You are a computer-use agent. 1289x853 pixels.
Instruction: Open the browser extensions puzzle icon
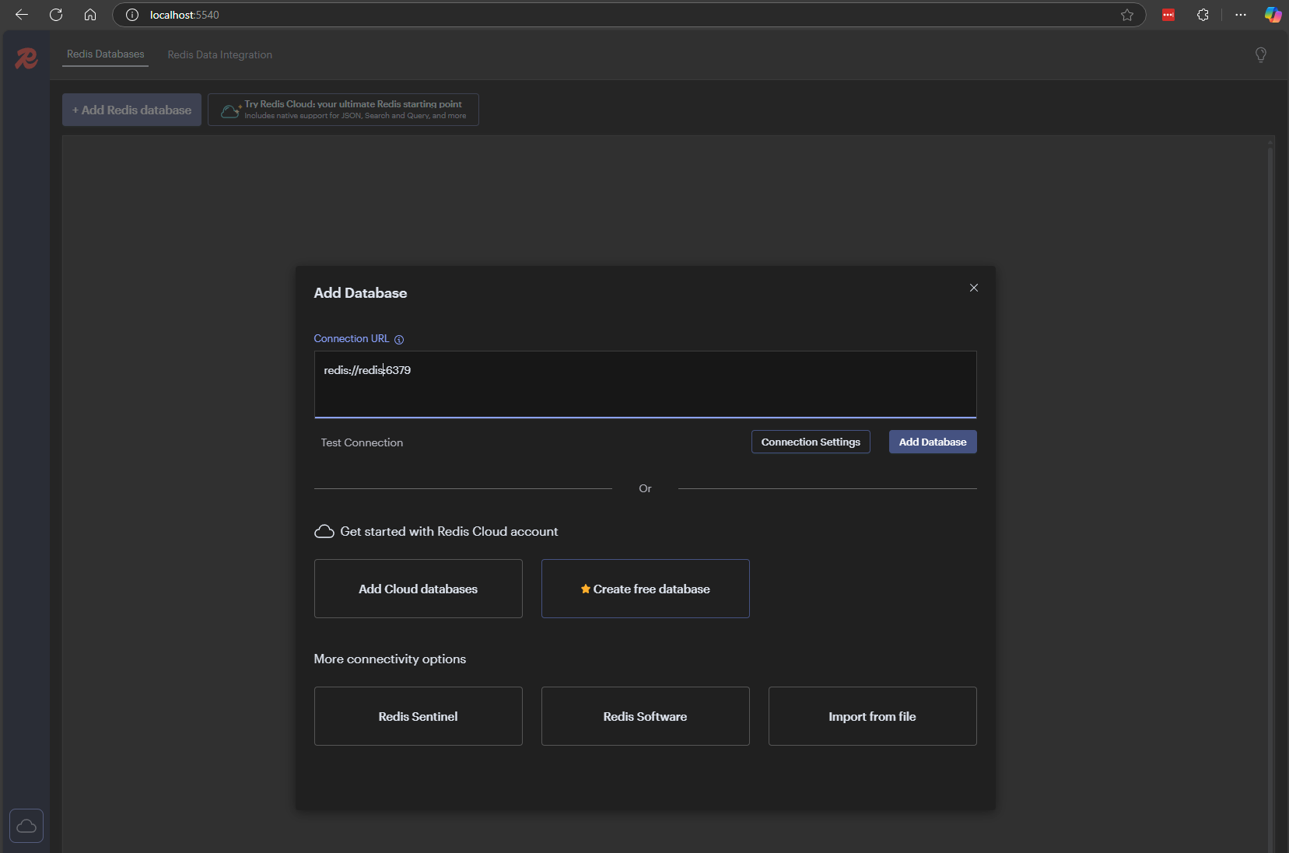point(1203,15)
